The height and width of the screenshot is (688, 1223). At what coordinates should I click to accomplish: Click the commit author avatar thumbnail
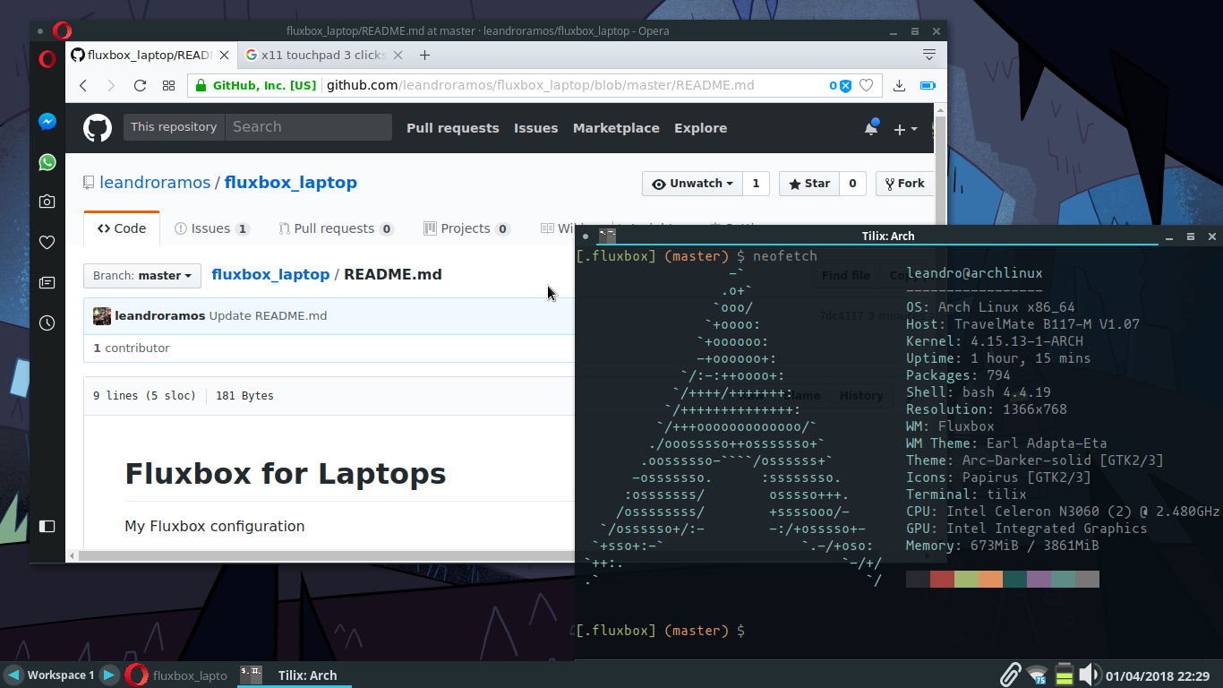coord(102,315)
